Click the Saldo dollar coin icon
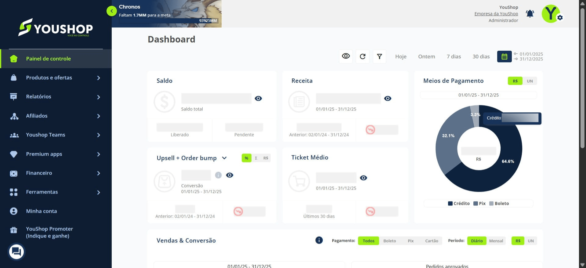 tap(165, 102)
